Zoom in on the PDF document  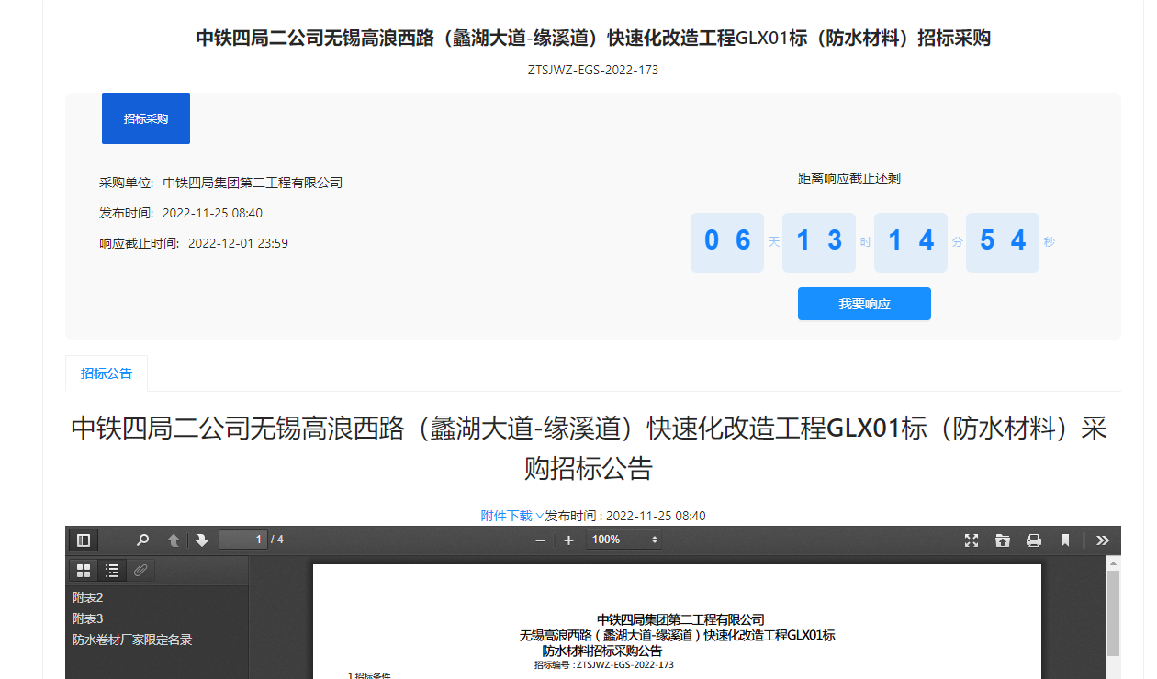click(x=568, y=540)
